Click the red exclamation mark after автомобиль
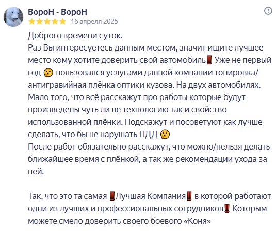The height and width of the screenshot is (232, 276). pyautogui.click(x=209, y=60)
